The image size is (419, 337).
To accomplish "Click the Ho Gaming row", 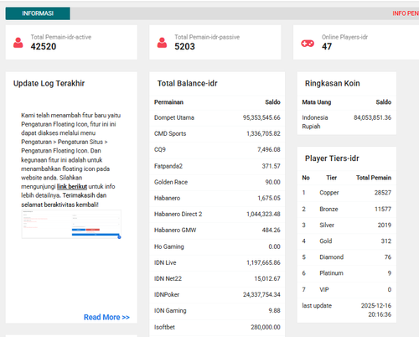I will (x=217, y=246).
